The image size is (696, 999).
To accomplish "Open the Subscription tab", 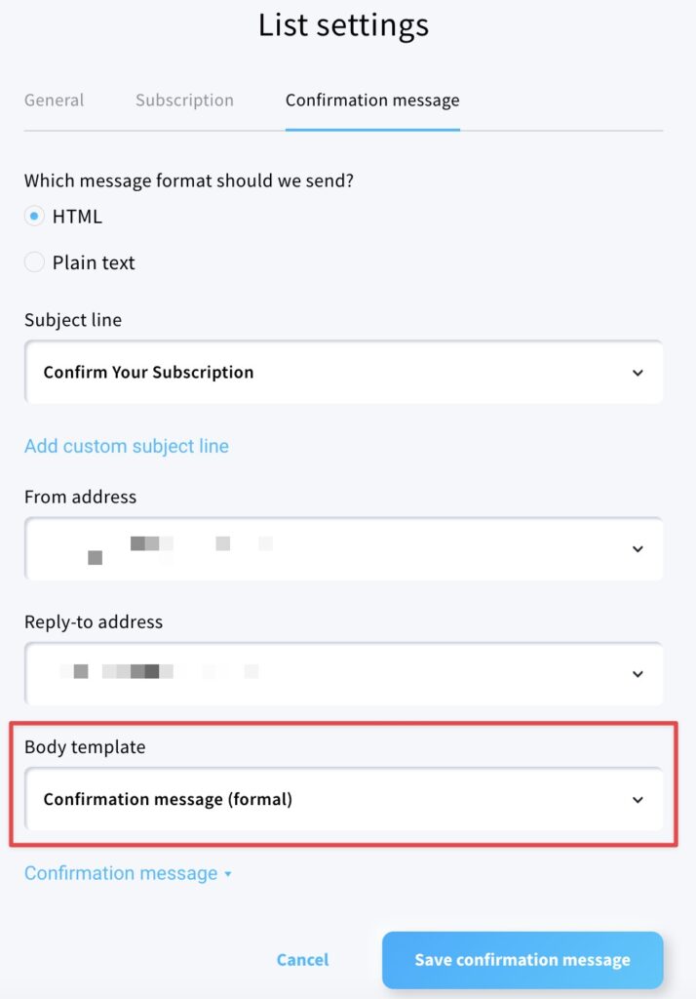I will [183, 100].
